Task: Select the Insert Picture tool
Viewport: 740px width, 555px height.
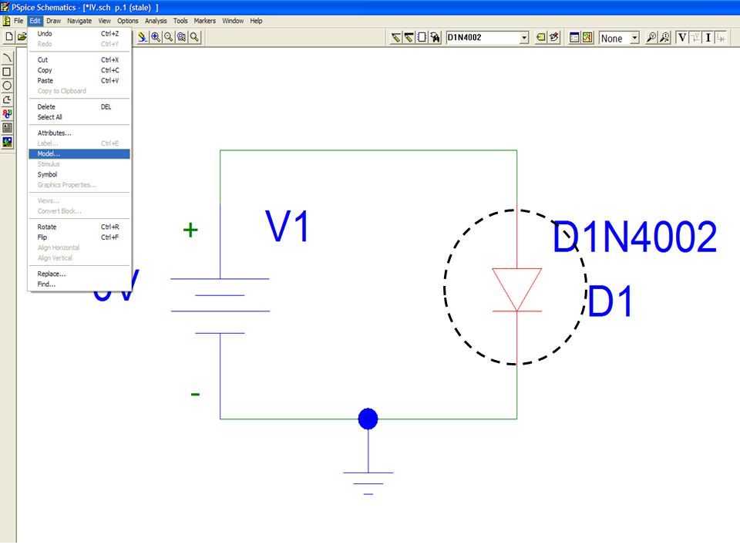Action: click(x=7, y=142)
